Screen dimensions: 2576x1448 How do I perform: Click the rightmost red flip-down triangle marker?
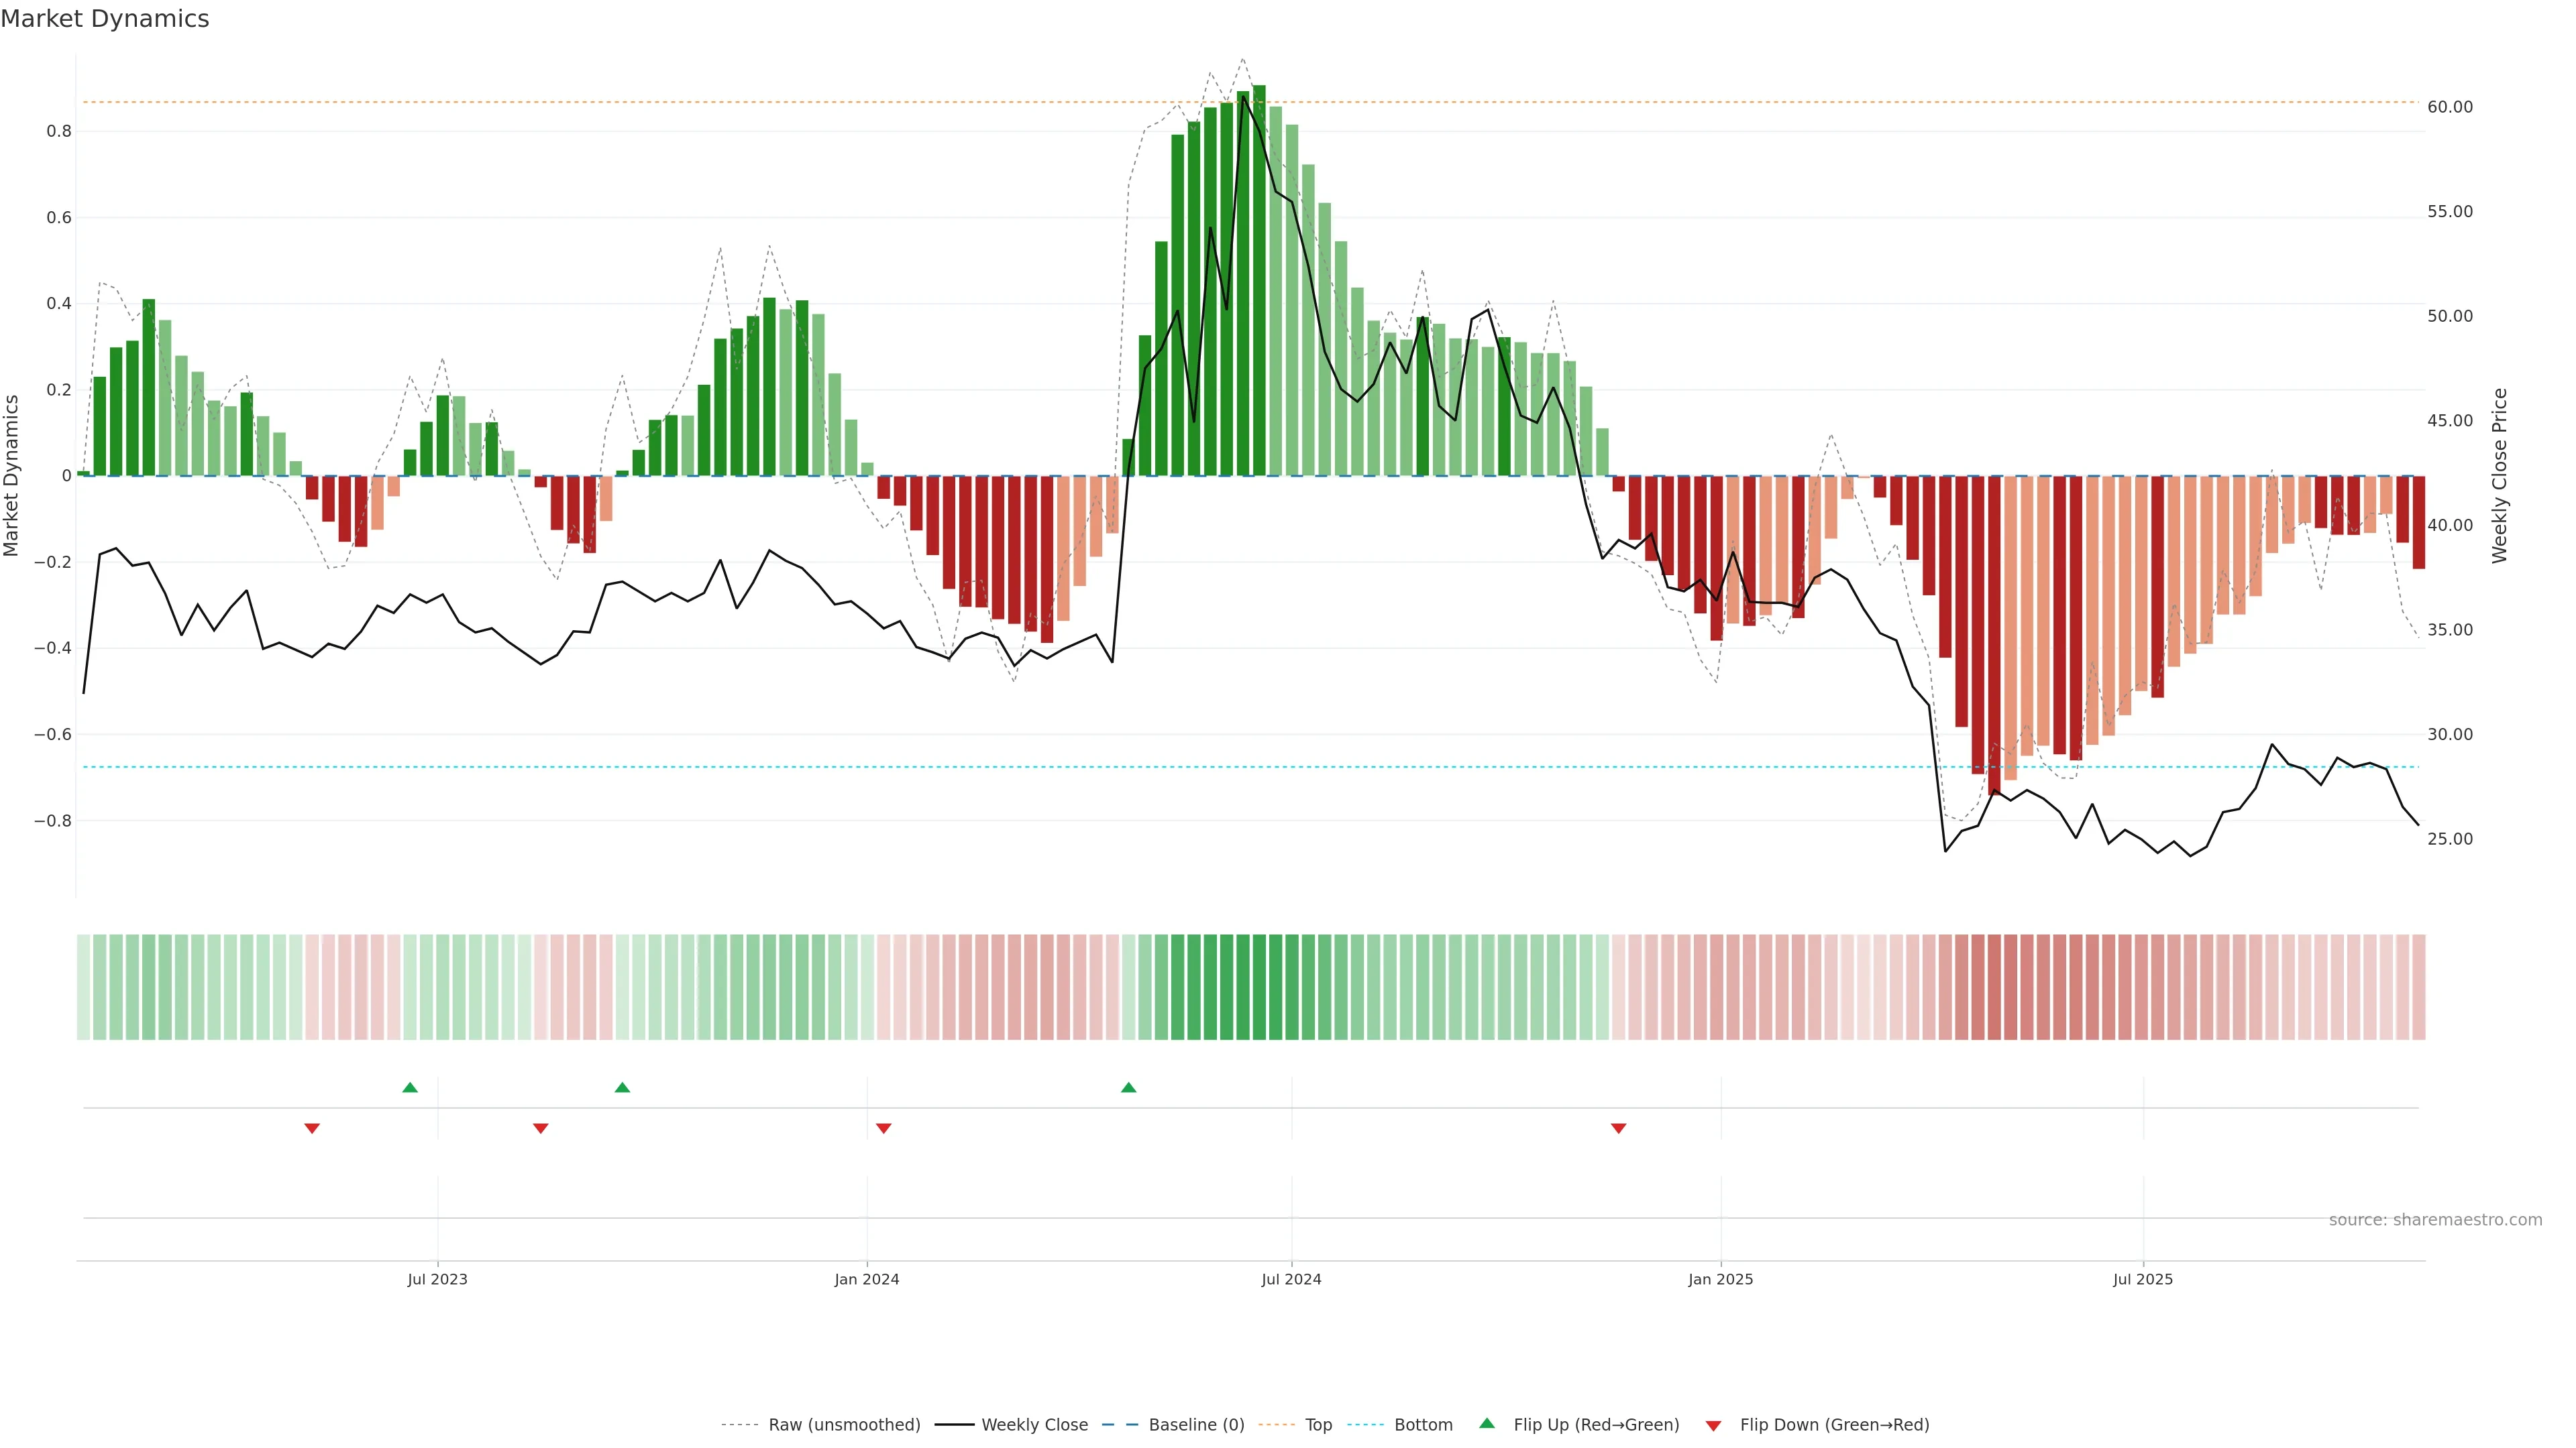(1618, 1128)
